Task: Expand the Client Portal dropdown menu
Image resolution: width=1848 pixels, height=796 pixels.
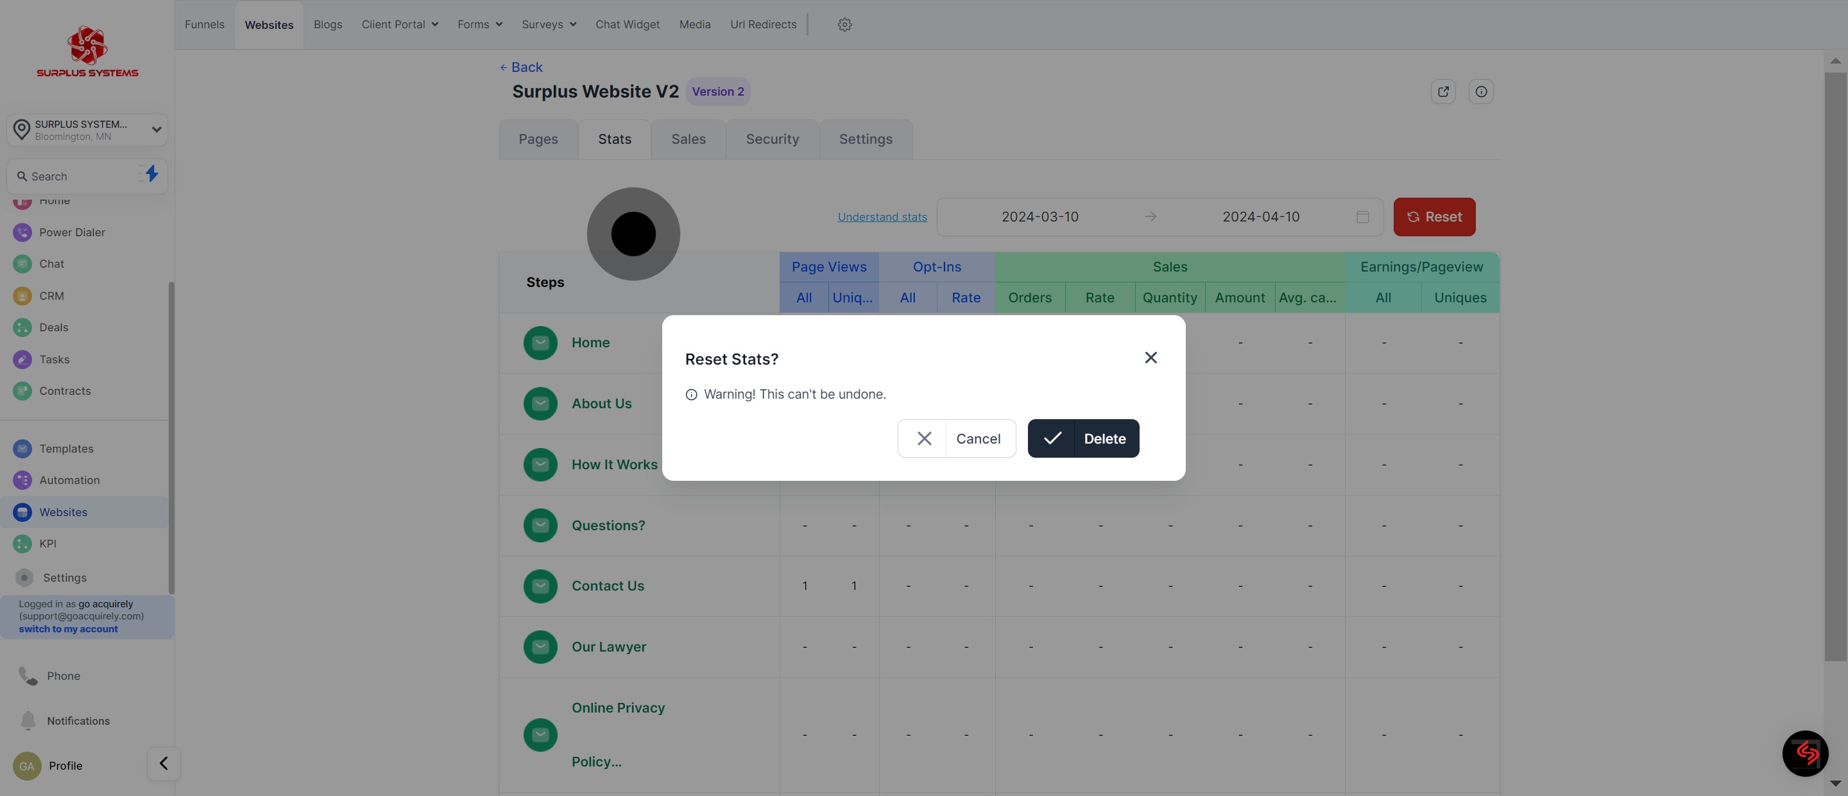Action: 400,24
